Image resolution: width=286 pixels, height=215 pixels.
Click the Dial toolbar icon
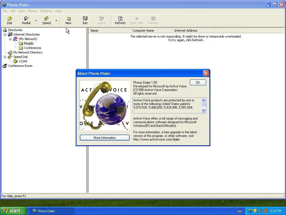click(x=9, y=18)
